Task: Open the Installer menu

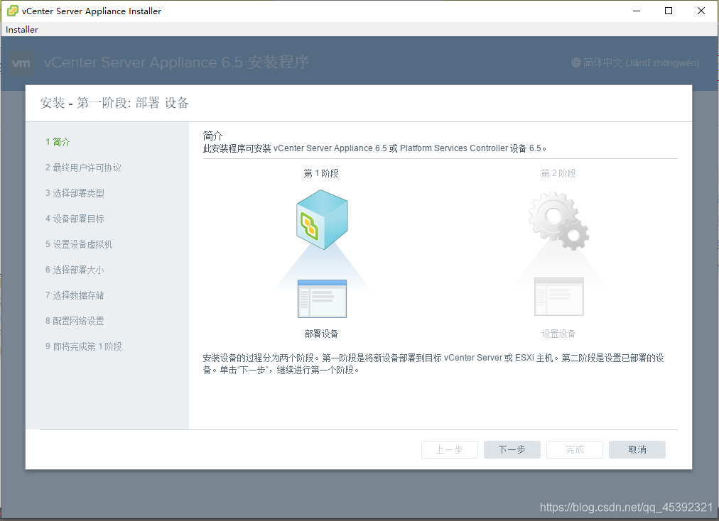Action: coord(21,29)
